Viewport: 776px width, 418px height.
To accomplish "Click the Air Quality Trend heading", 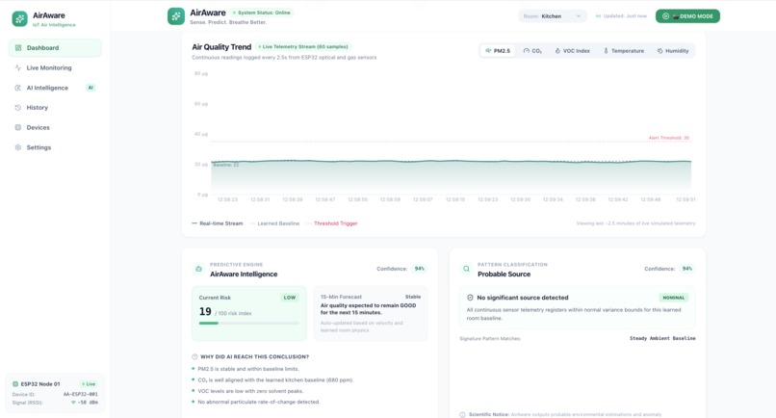I will coord(221,46).
